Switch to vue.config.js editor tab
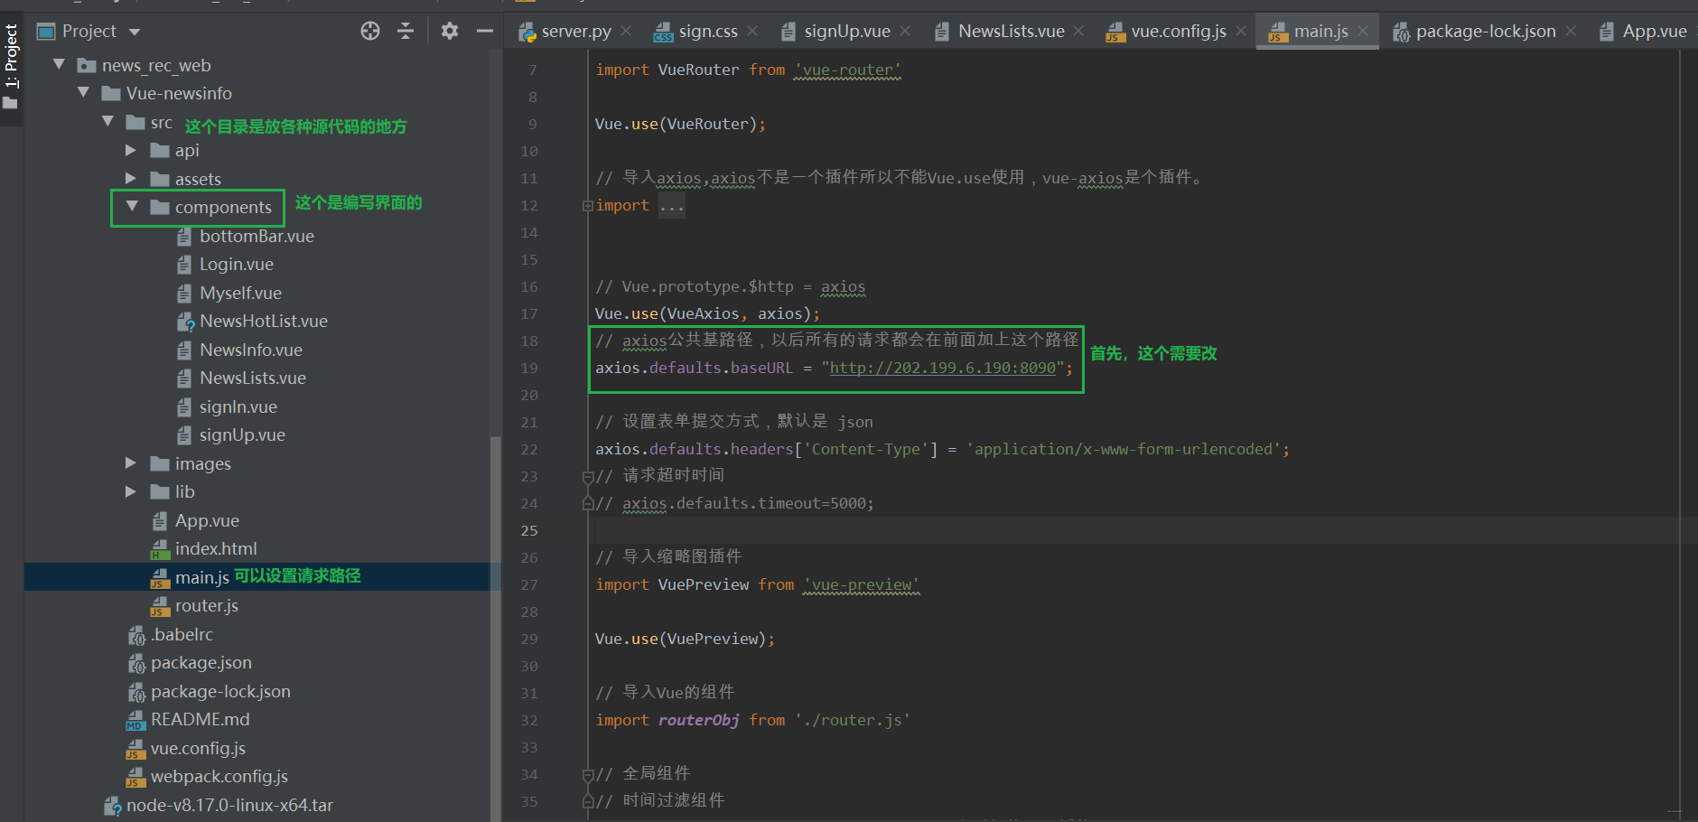Image resolution: width=1698 pixels, height=822 pixels. click(1178, 31)
